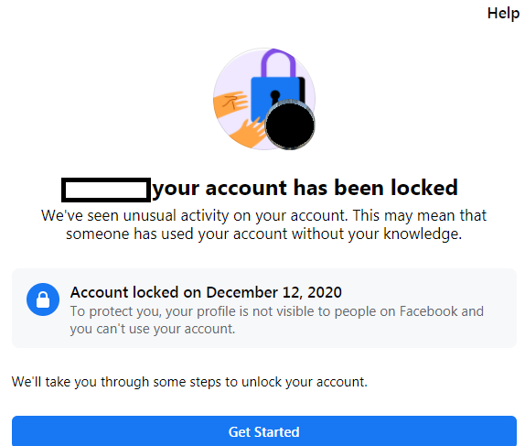Click the purple shackle of the padlock
525x446 pixels.
pyautogui.click(x=278, y=63)
